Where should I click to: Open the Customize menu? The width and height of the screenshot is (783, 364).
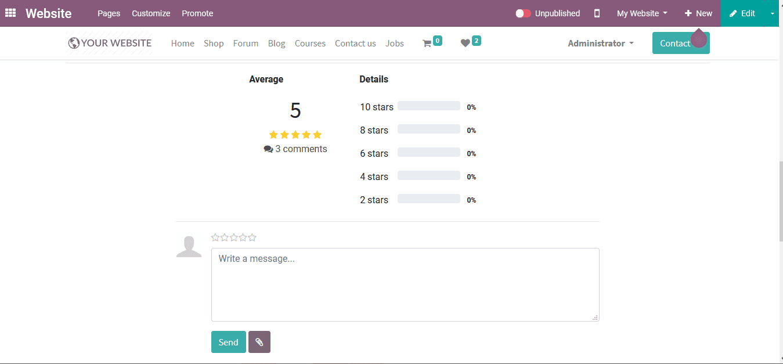tap(151, 13)
